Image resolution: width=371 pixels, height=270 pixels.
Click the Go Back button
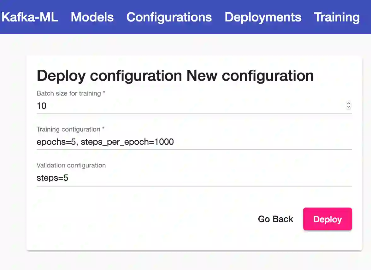(275, 219)
